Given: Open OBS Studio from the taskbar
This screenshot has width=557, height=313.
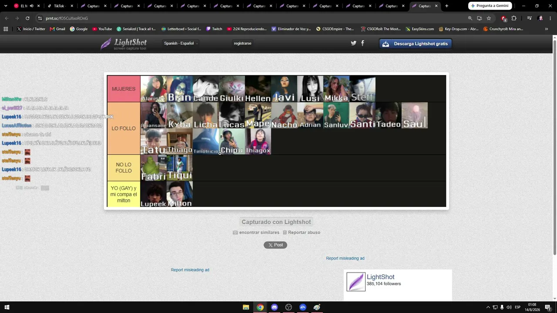Looking at the screenshot, I should pyautogui.click(x=289, y=307).
